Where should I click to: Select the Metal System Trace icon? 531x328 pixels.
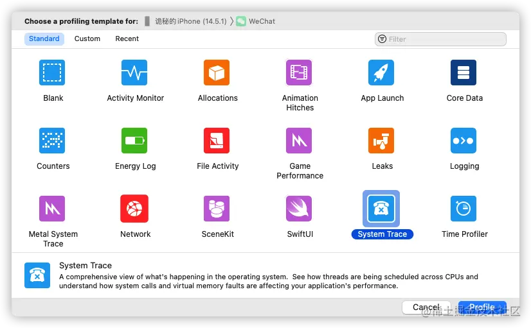(x=52, y=209)
